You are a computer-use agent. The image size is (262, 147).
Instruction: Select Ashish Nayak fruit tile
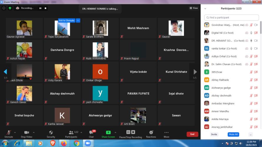coord(24,50)
